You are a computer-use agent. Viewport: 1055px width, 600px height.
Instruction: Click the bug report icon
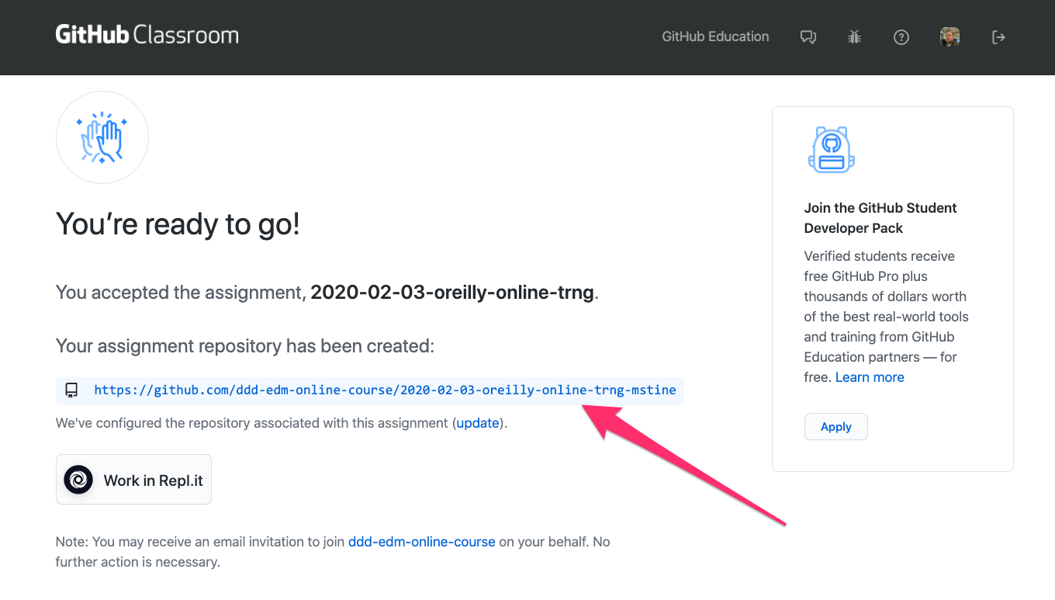tap(855, 36)
